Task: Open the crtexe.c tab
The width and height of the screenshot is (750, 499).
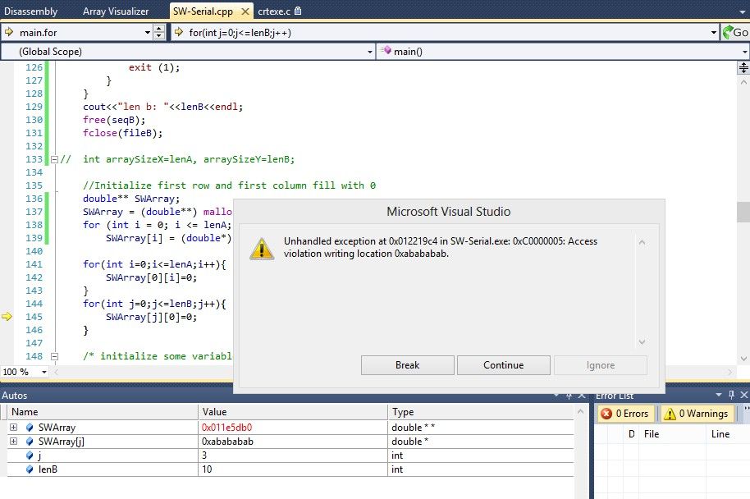Action: [x=274, y=11]
